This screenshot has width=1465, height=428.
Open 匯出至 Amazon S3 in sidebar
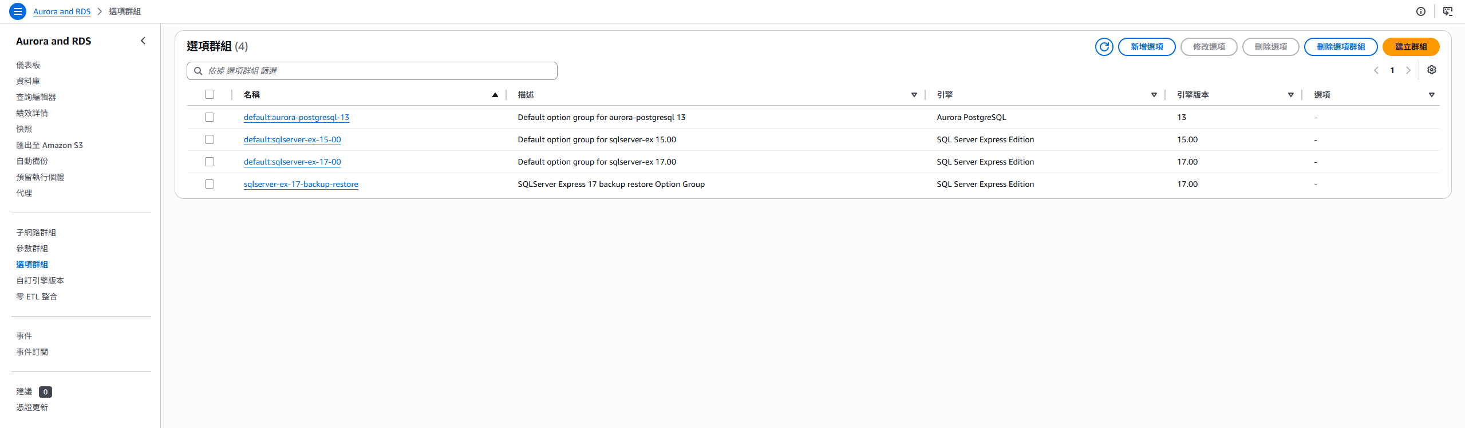49,145
